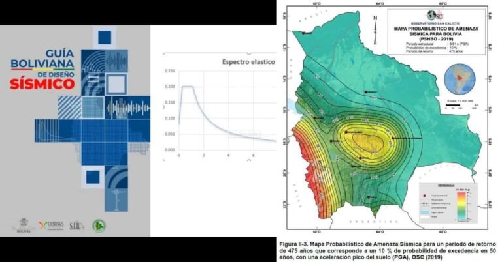The image size is (502, 262).
Task: Click the small blue square atop cover
Action: (105, 35)
